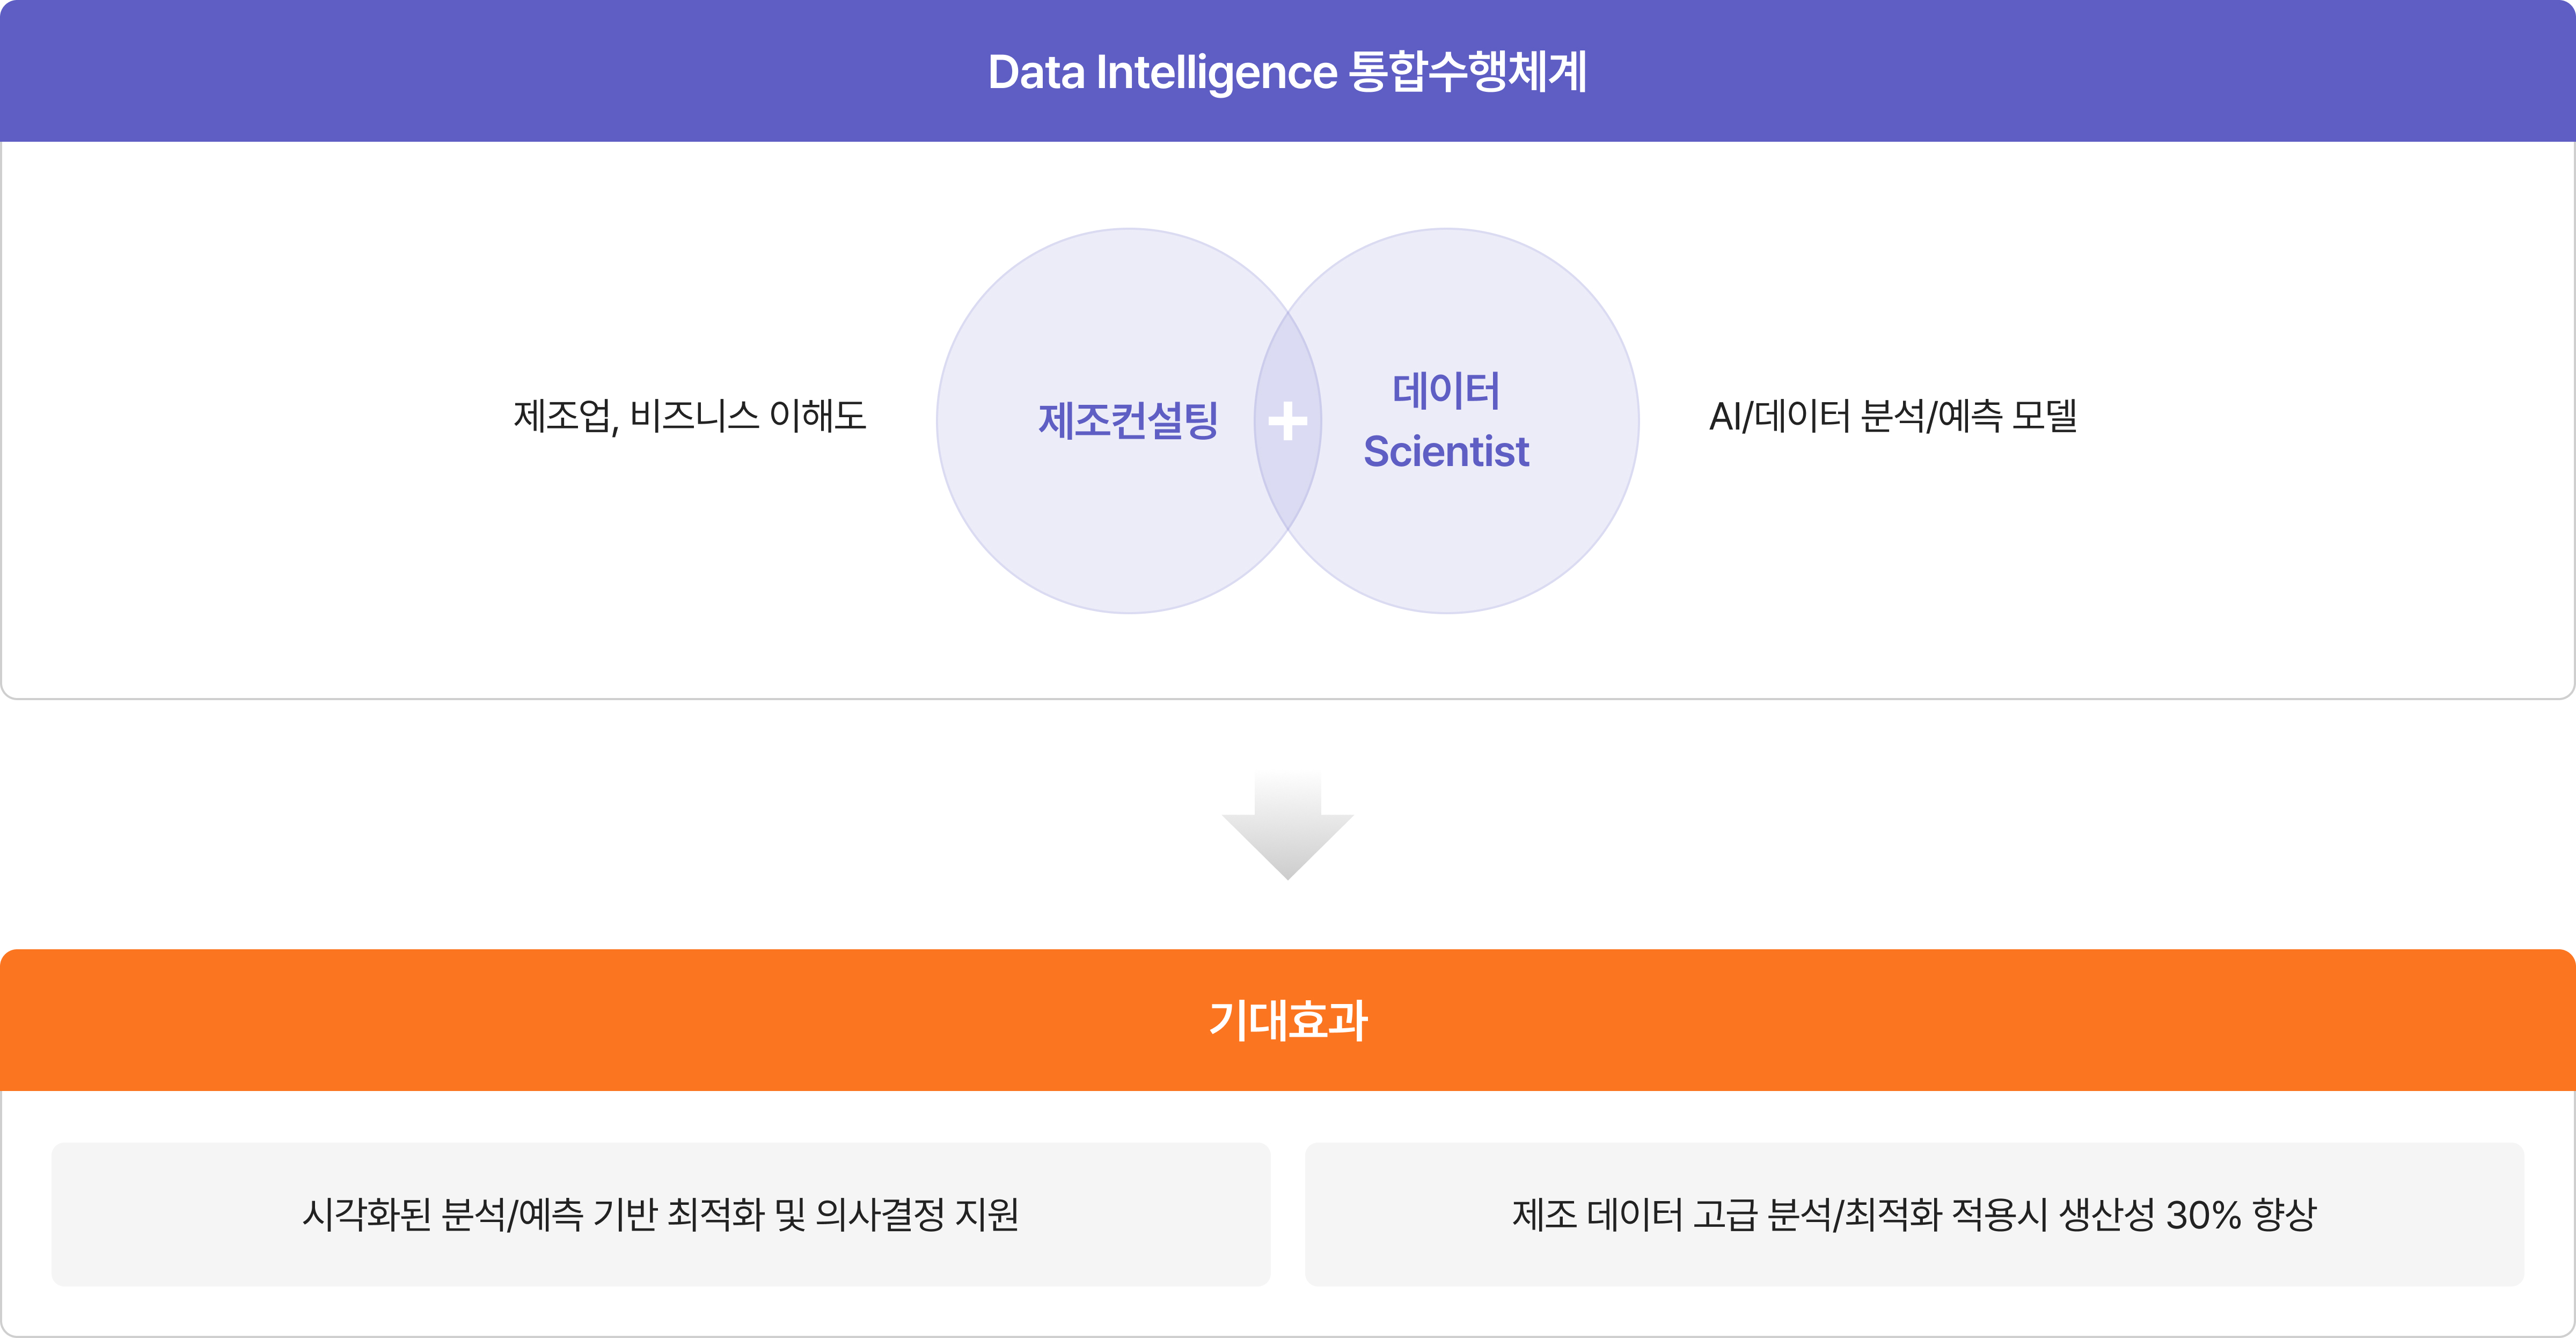Click the AI/데이터 text on the right
The image size is (2576, 1338).
(1780, 416)
